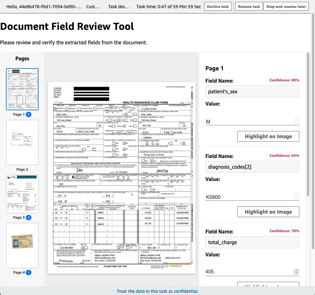Viewport: 315px width, 295px height.
Task: Click the 'Task time: 0:47 of 59 Min 59 Sec' text
Action: pos(169,7)
